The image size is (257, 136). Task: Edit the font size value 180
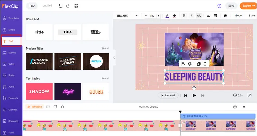tap(152, 16)
